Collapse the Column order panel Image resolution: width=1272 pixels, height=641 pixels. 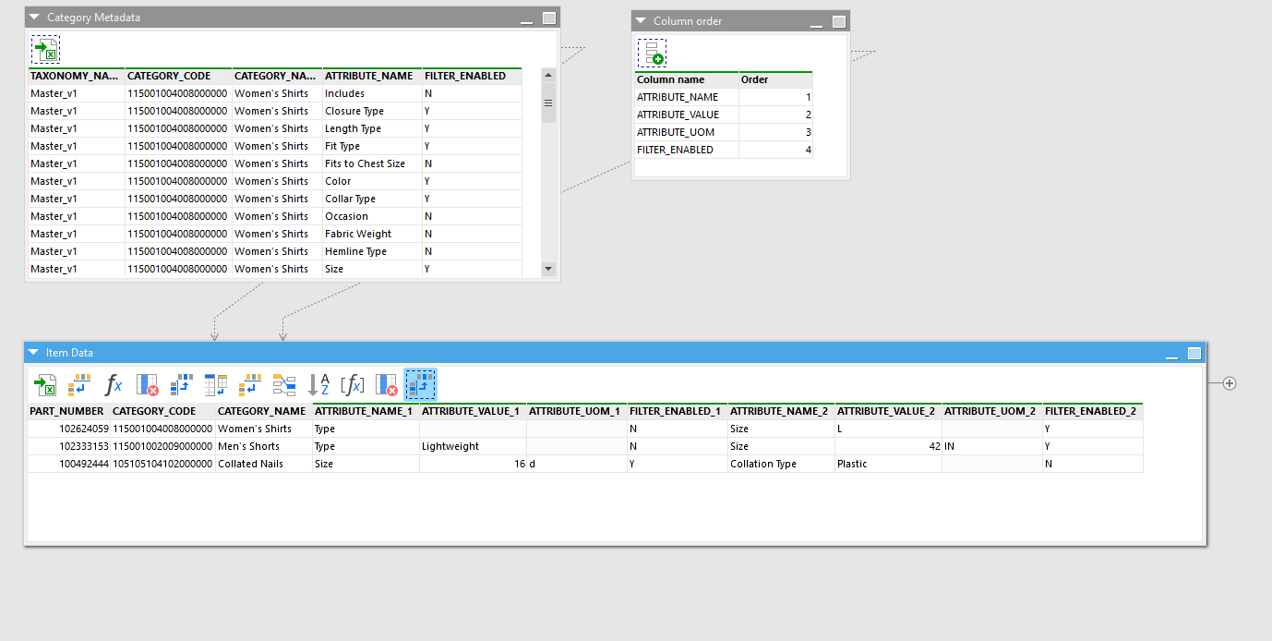click(641, 21)
